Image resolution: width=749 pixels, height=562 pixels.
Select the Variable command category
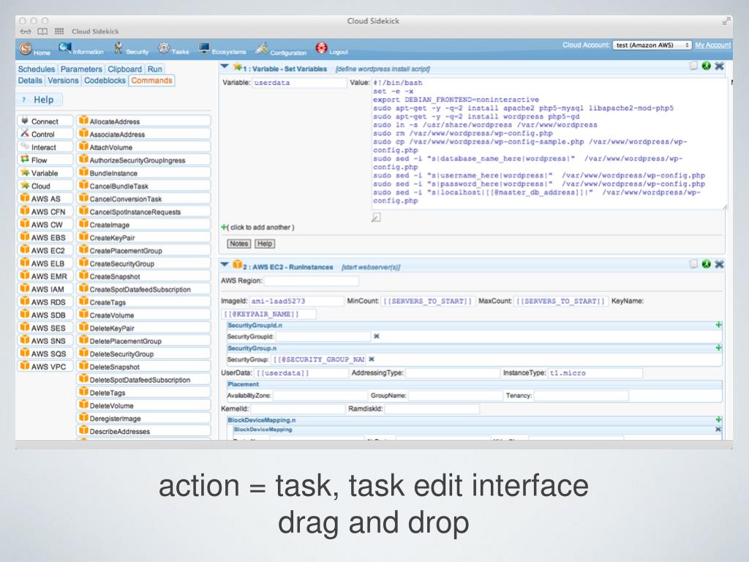click(x=45, y=173)
